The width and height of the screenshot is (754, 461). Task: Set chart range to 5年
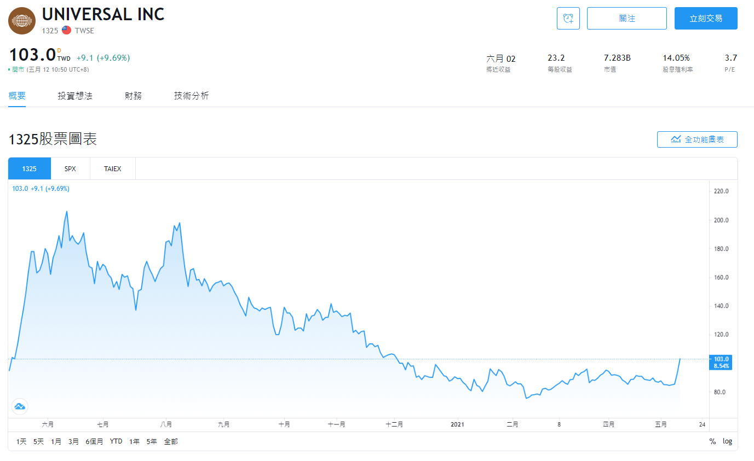[x=152, y=441]
